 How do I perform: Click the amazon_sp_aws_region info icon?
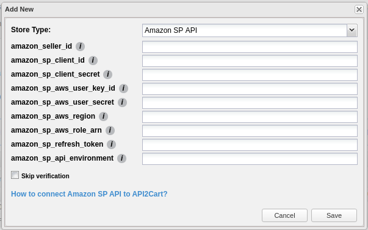(x=104, y=116)
